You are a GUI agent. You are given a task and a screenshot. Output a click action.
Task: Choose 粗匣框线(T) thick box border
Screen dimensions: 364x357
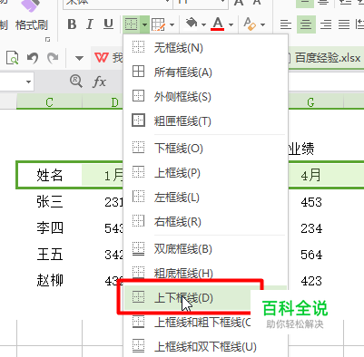pyautogui.click(x=205, y=121)
